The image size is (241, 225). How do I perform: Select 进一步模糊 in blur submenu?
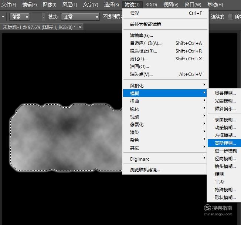[x=224, y=151]
